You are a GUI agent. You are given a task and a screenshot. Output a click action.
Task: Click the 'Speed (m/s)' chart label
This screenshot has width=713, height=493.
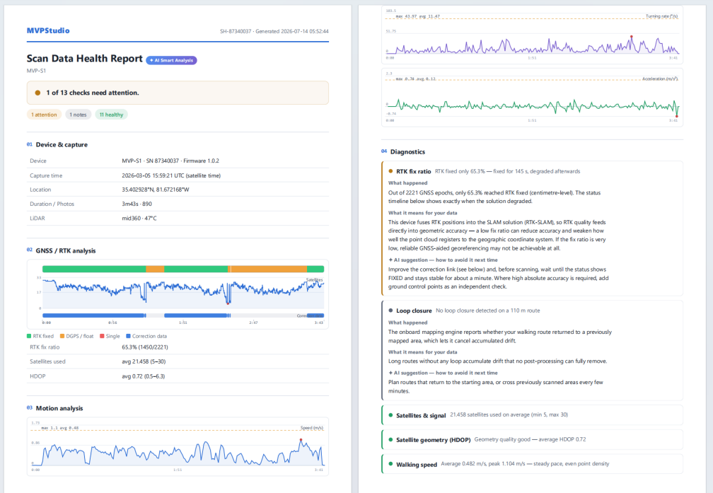coord(311,428)
